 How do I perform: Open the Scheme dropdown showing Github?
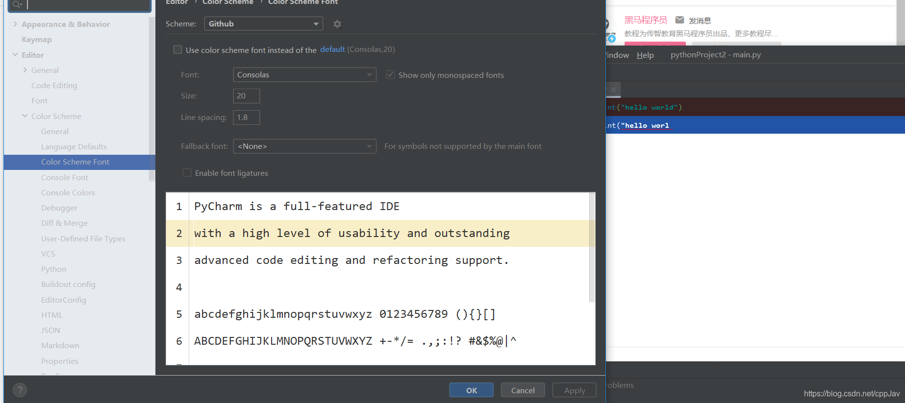click(264, 24)
